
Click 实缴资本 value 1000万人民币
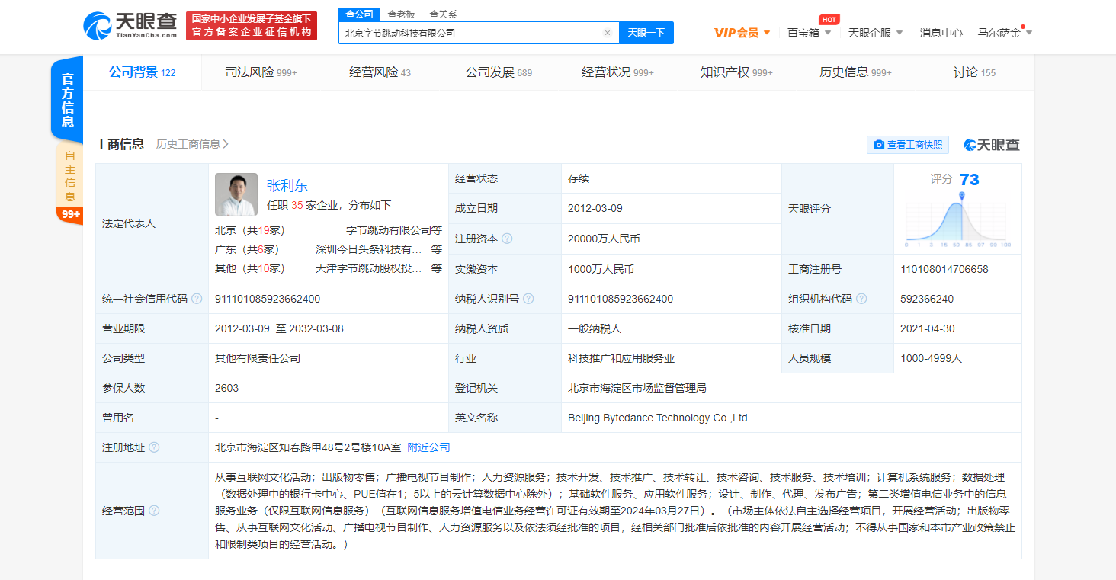point(601,269)
